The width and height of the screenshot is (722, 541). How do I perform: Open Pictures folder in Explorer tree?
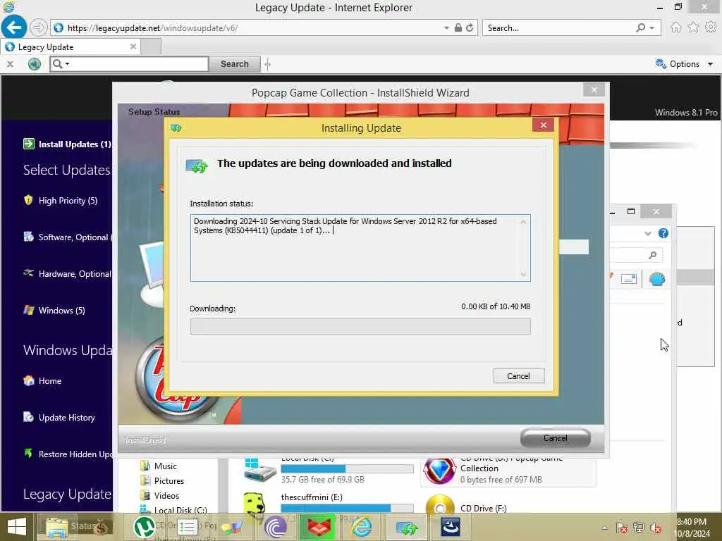169,480
